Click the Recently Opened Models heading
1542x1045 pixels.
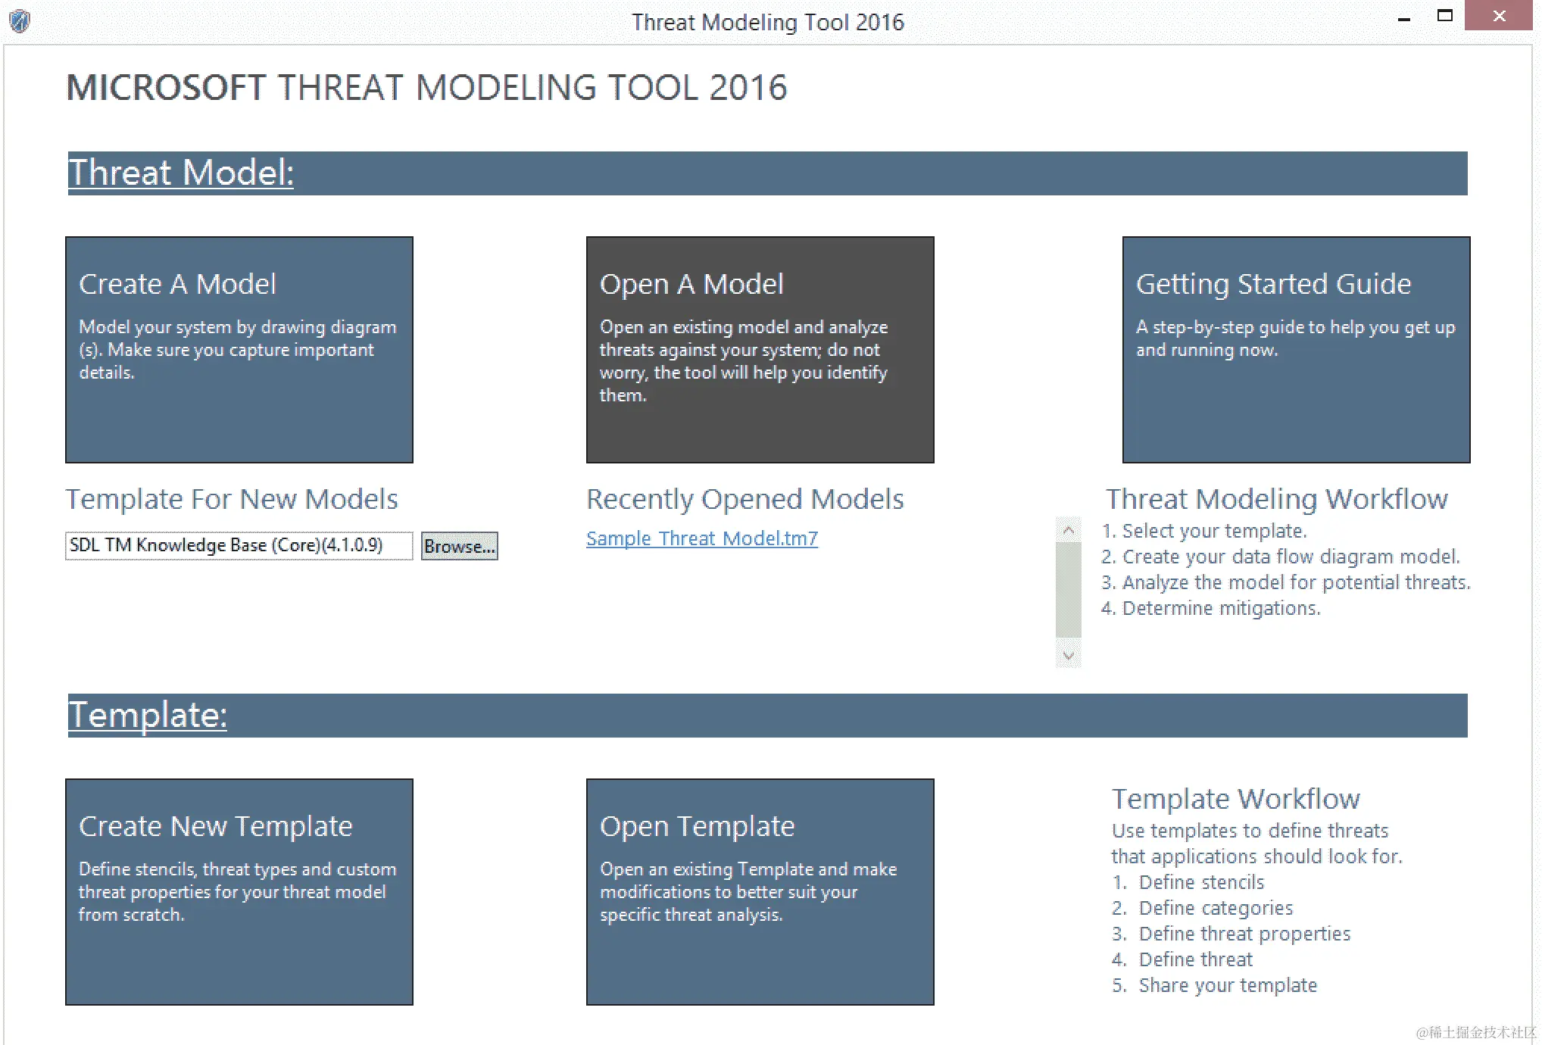pos(744,499)
